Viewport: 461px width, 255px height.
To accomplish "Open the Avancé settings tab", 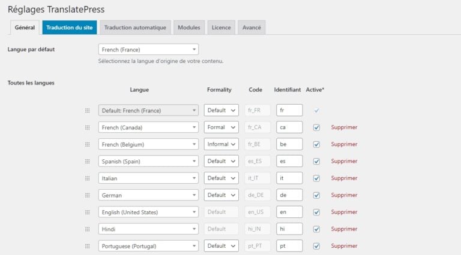I will click(252, 28).
